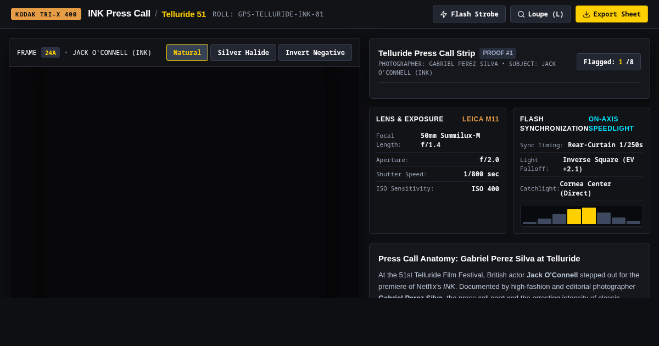659x346 pixels.
Task: Export the contact sheet via Export Sheet text
Action: pyautogui.click(x=617, y=14)
